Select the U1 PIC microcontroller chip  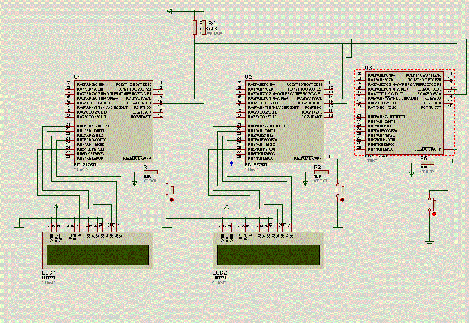click(x=113, y=121)
